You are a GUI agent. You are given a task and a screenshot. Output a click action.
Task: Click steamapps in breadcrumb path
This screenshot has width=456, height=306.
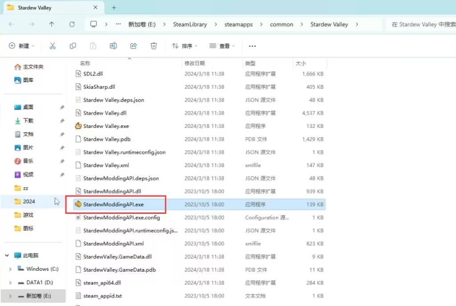pyautogui.click(x=239, y=24)
